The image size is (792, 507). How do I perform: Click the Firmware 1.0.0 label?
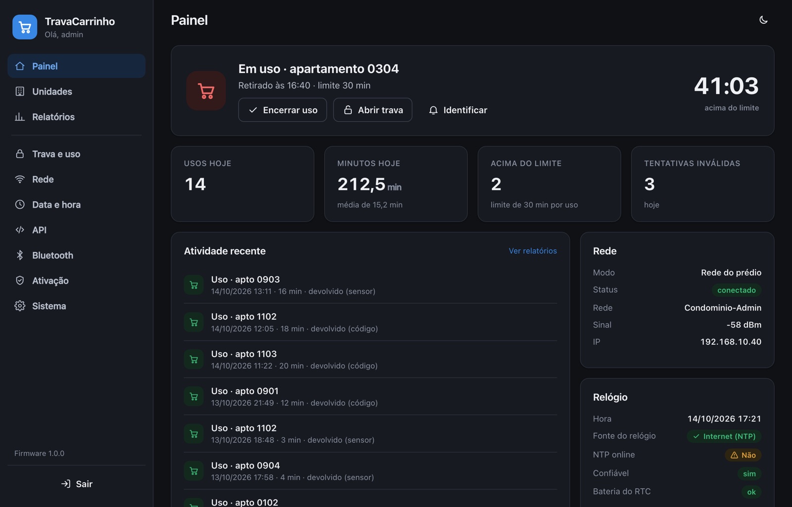39,453
